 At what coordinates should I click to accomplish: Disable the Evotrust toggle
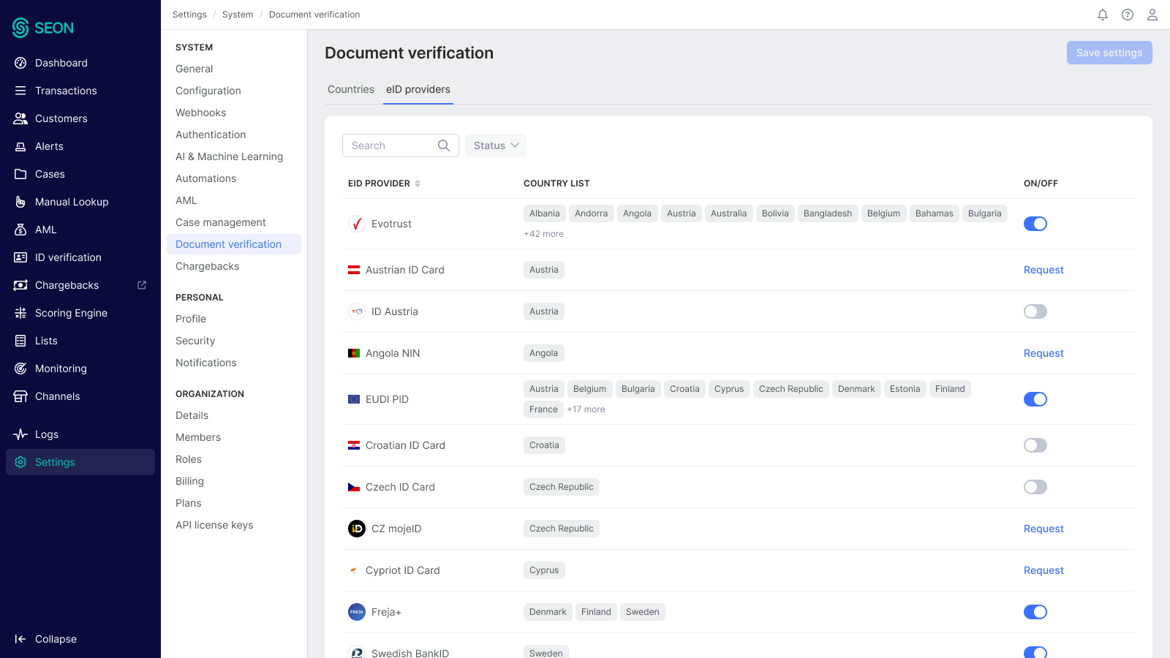click(1035, 224)
